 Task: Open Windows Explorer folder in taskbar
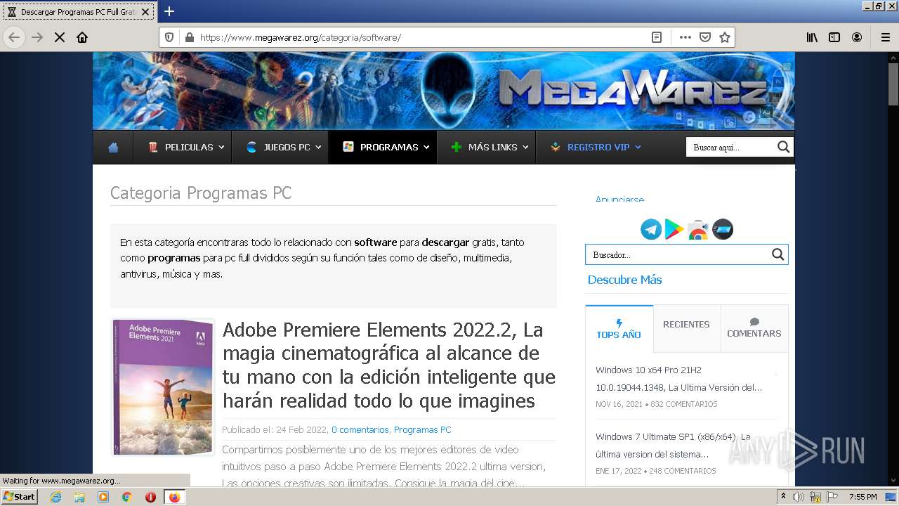pos(79,497)
